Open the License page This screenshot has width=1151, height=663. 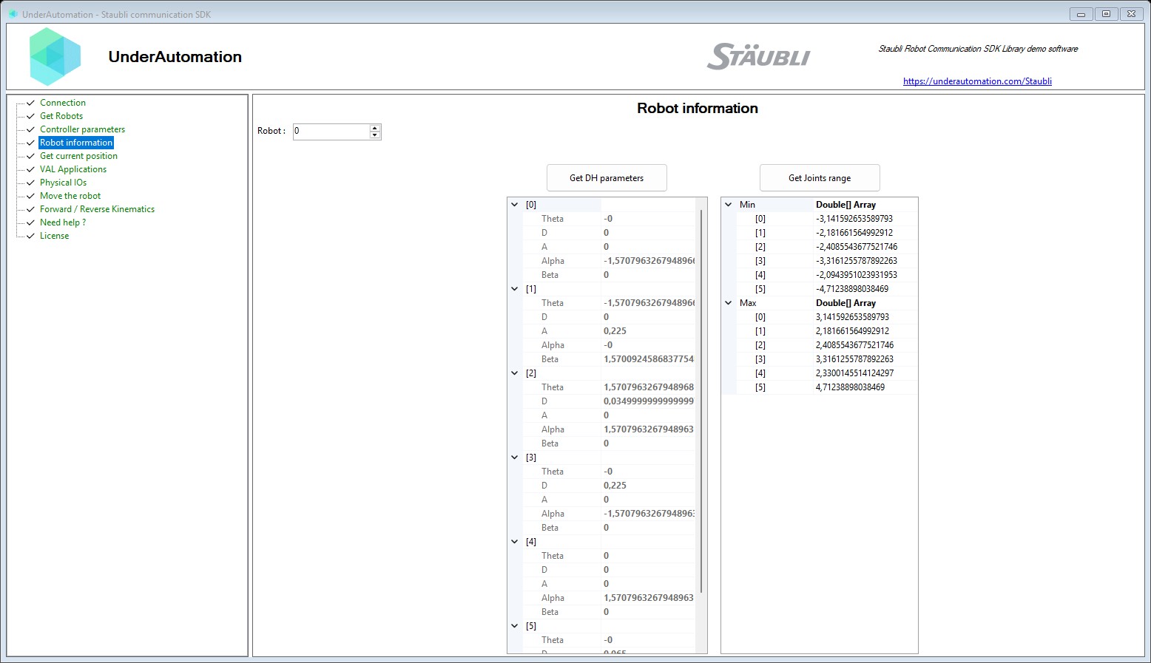[x=54, y=236]
